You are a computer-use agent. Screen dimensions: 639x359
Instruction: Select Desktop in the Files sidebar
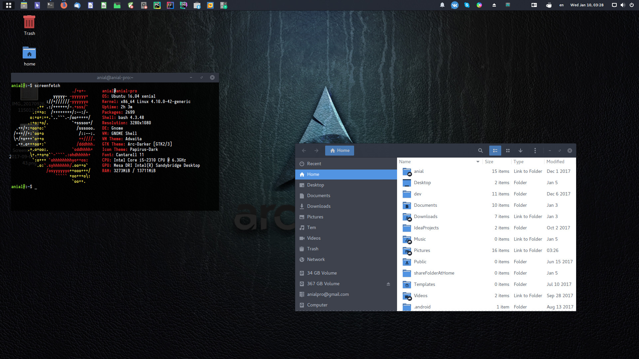point(346,185)
